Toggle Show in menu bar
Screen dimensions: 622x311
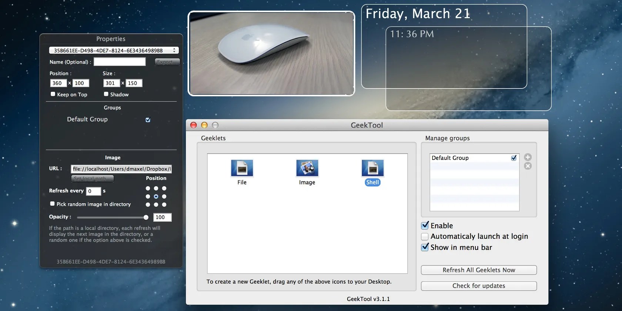point(425,247)
